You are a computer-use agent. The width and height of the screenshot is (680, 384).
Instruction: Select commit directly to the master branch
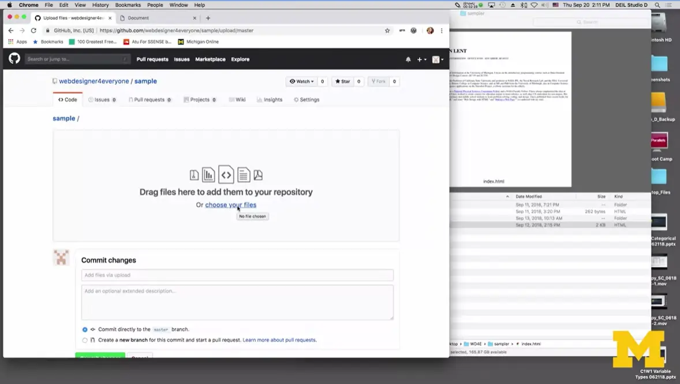(x=85, y=329)
